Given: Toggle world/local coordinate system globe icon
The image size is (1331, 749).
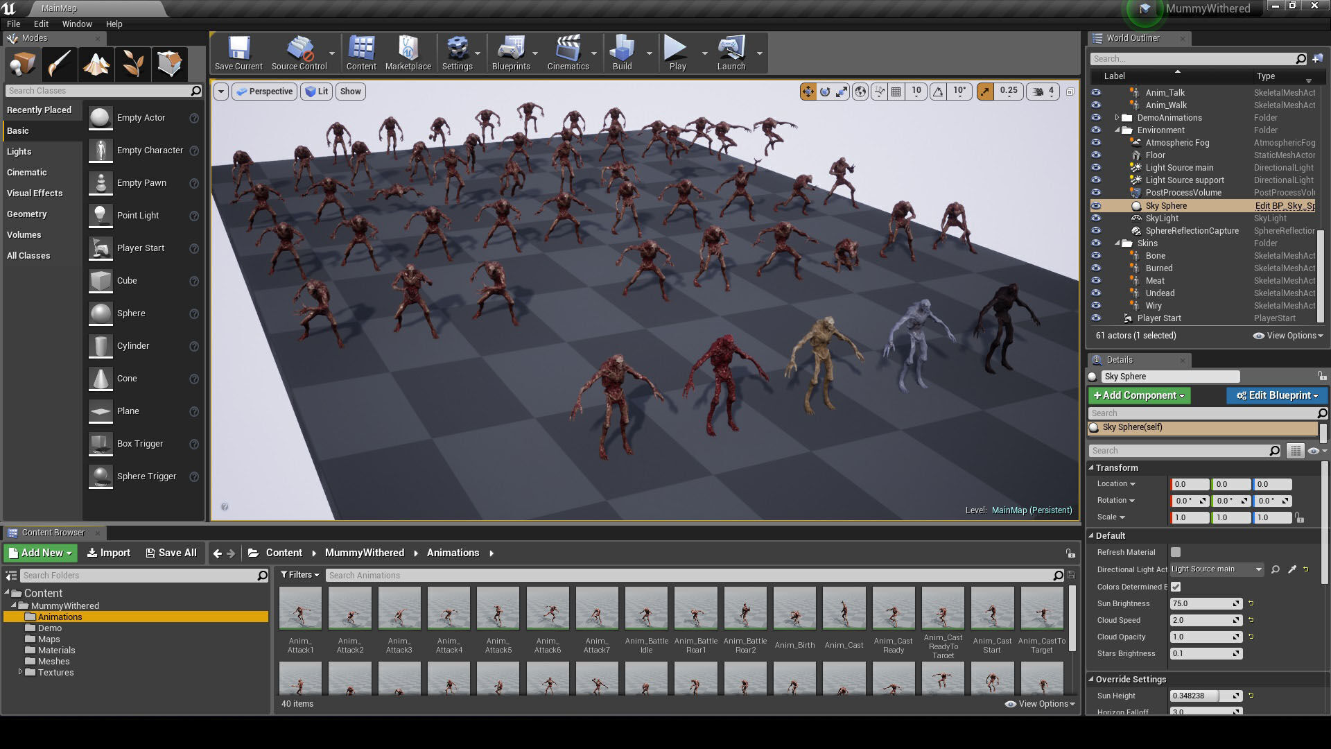Looking at the screenshot, I should pyautogui.click(x=860, y=92).
